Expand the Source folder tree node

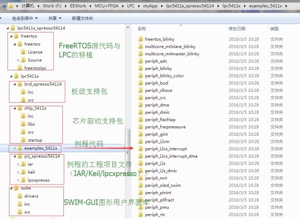click(x=18, y=60)
